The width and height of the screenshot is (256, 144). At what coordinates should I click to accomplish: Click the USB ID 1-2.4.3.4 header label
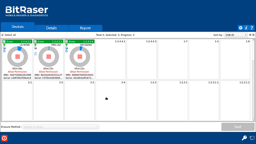(x=88, y=42)
